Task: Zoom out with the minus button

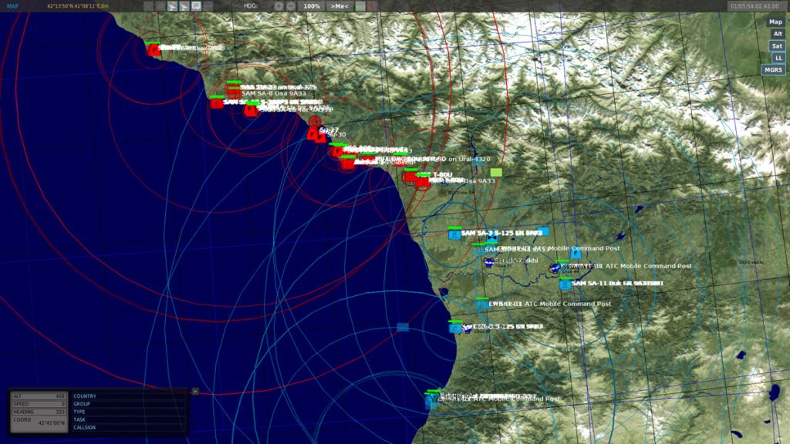Action: [x=291, y=6]
